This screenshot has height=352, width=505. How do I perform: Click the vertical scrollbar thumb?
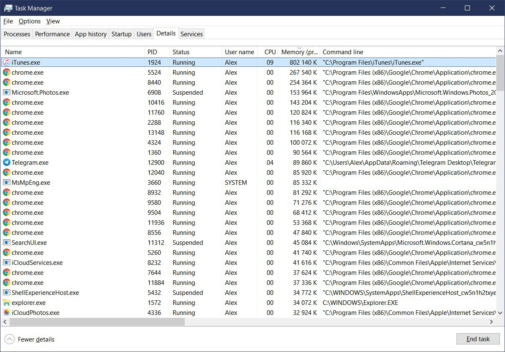point(500,73)
